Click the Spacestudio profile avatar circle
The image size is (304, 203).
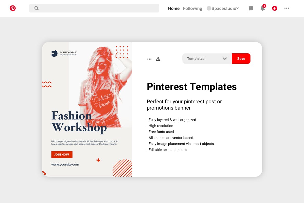click(209, 8)
